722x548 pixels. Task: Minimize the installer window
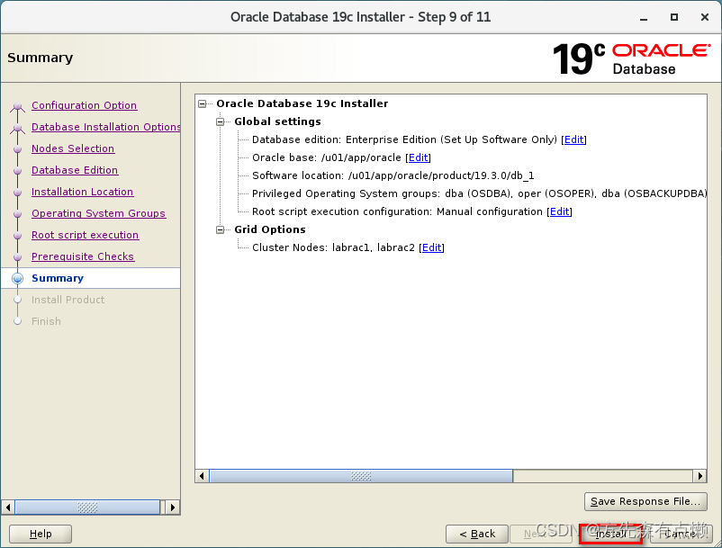644,18
